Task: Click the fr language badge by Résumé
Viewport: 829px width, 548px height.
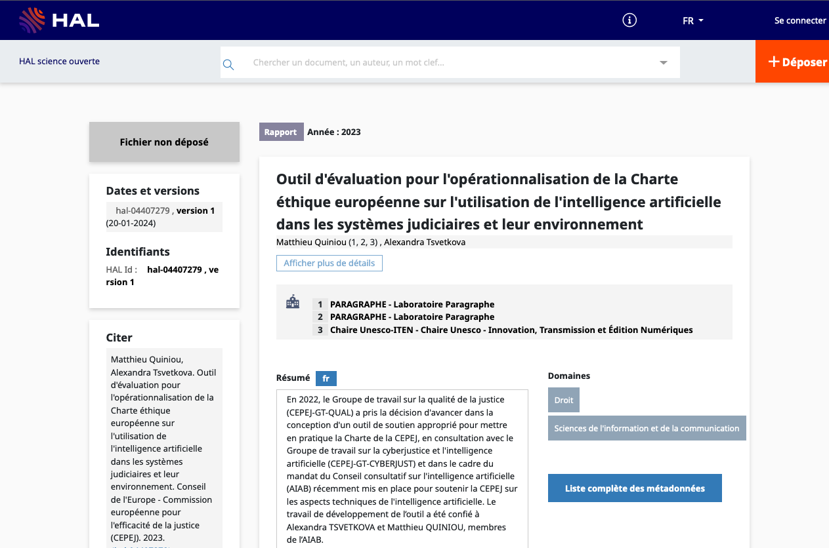Action: click(x=326, y=378)
